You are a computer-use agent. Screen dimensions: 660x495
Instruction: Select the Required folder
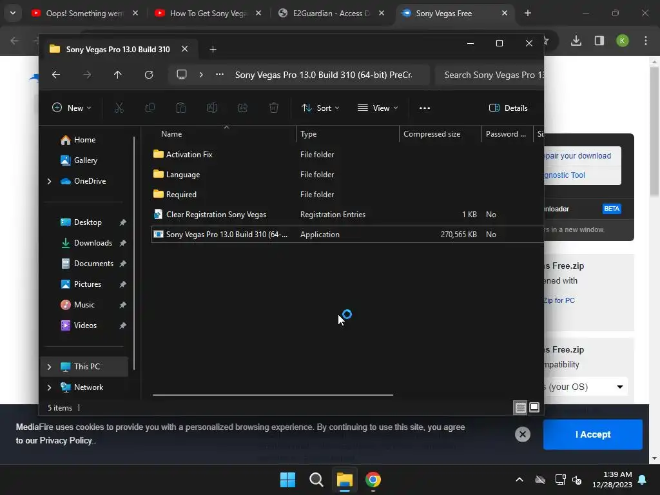[x=181, y=195]
